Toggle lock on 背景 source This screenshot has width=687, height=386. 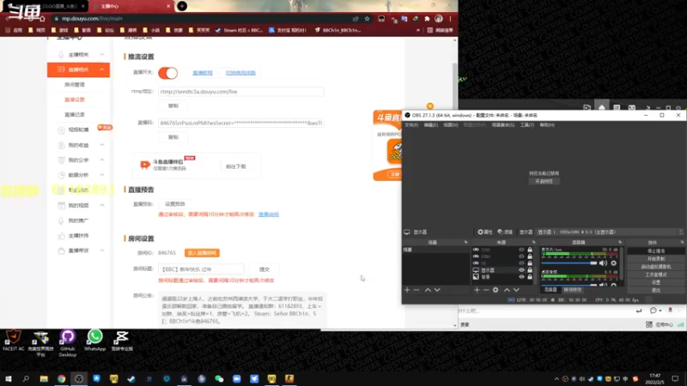(530, 277)
